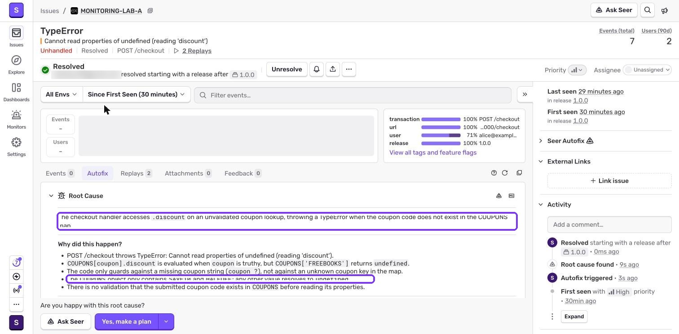Viewport: 679px width, 334px height.
Task: Copy Autofix output with the copy icon by the tabs
Action: coord(519,173)
